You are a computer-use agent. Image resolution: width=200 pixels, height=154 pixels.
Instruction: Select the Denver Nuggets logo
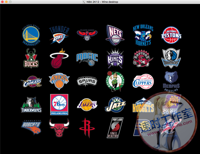click(143, 105)
